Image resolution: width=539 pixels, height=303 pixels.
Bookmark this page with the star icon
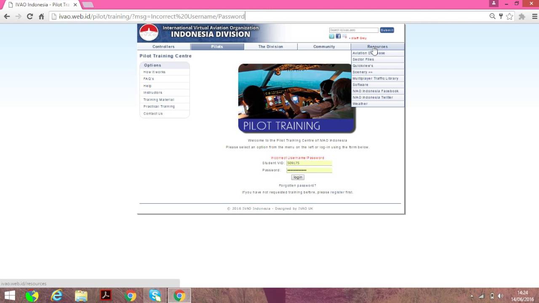pos(510,16)
